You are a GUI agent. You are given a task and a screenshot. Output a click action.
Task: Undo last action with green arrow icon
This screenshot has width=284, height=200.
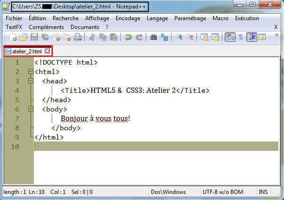coord(128,37)
